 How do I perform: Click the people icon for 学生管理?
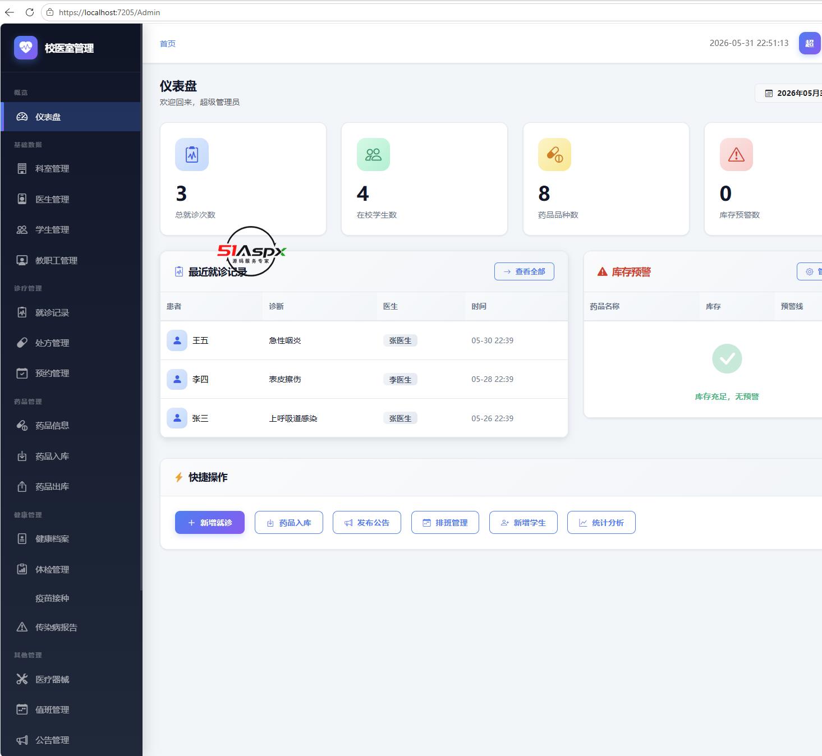pos(22,229)
